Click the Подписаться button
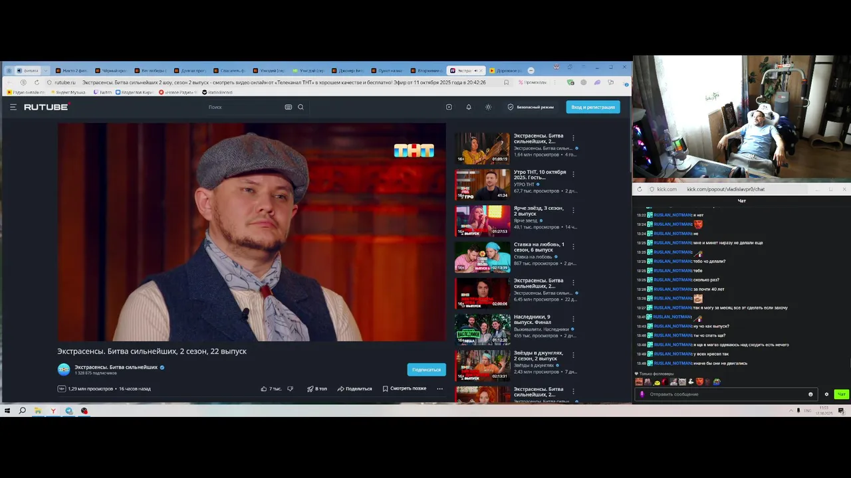This screenshot has height=478, width=851. tap(426, 370)
